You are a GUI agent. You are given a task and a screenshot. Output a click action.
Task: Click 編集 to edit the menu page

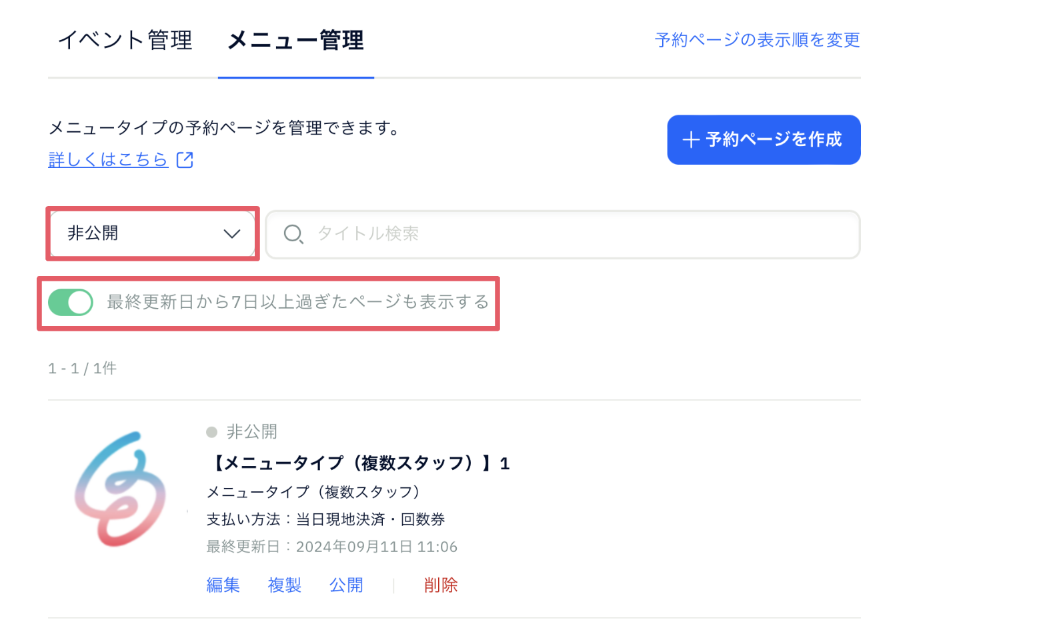point(223,585)
